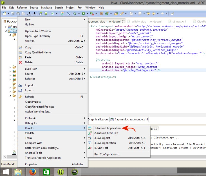Screen dimensions: 206x176
Task: Click the upload arrow toolbar icon
Action: pos(29,14)
